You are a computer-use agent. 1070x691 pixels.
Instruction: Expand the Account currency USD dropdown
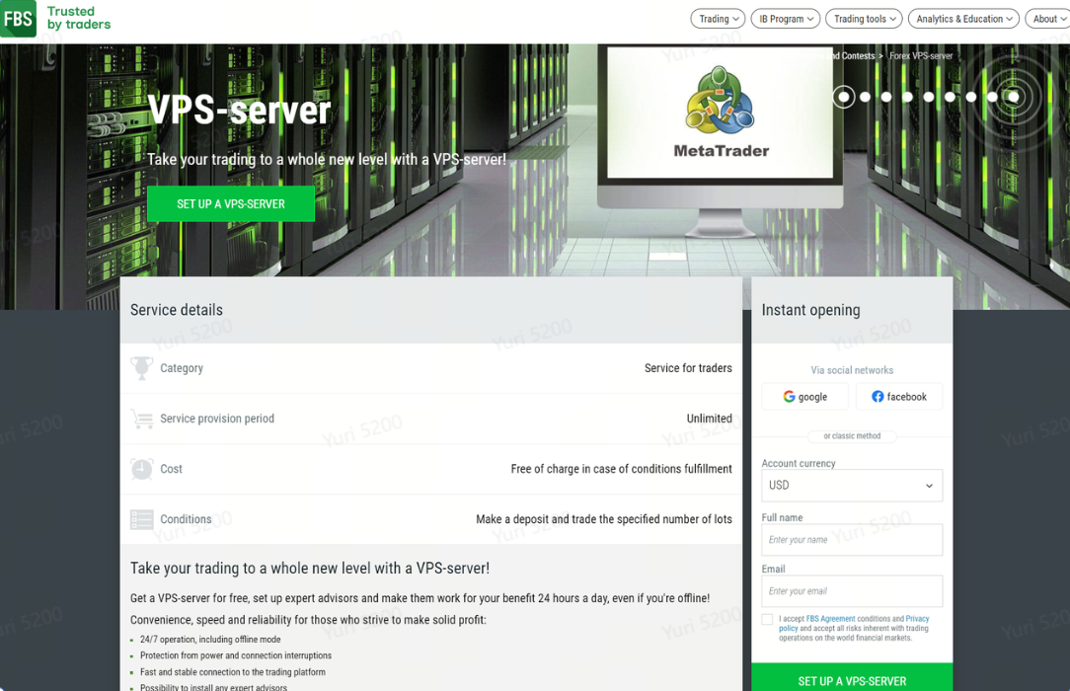852,486
